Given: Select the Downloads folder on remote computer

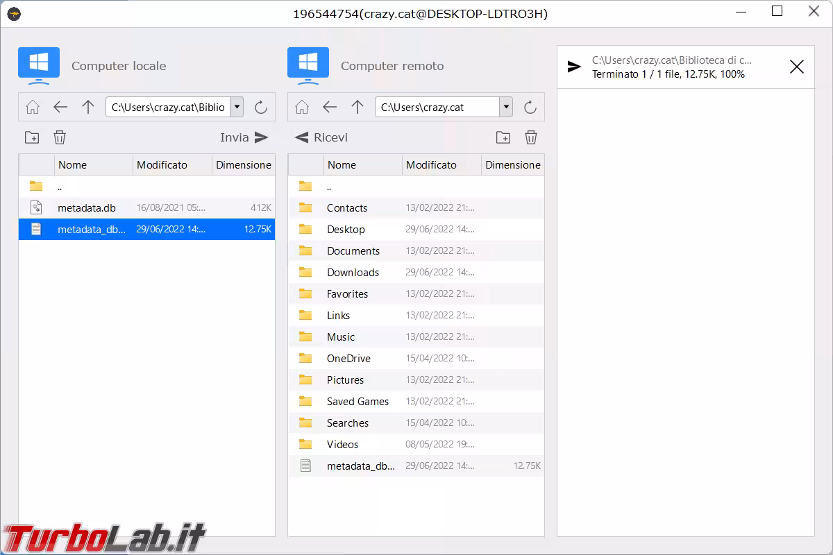Looking at the screenshot, I should 353,273.
